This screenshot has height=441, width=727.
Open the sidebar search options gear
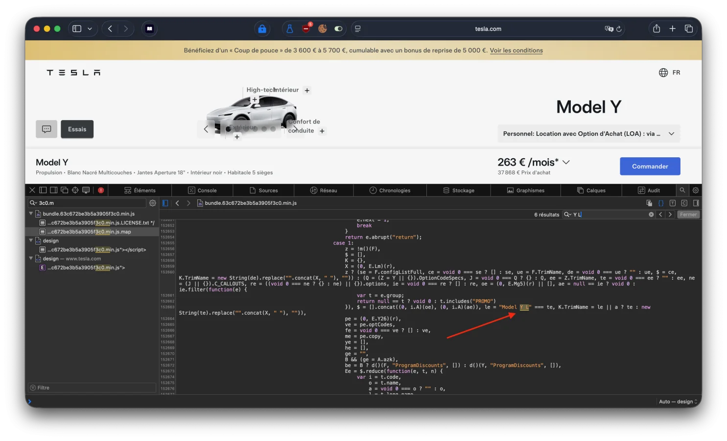click(x=153, y=203)
